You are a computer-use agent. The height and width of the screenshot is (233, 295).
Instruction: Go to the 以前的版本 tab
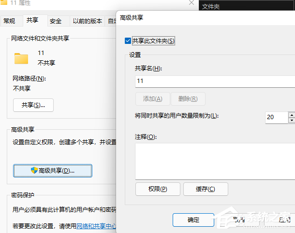[88, 21]
